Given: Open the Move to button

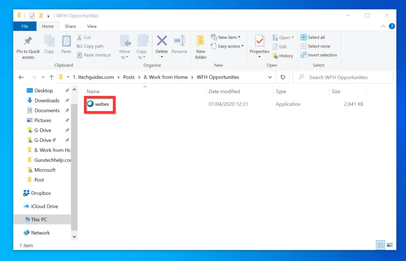Looking at the screenshot, I should (125, 47).
